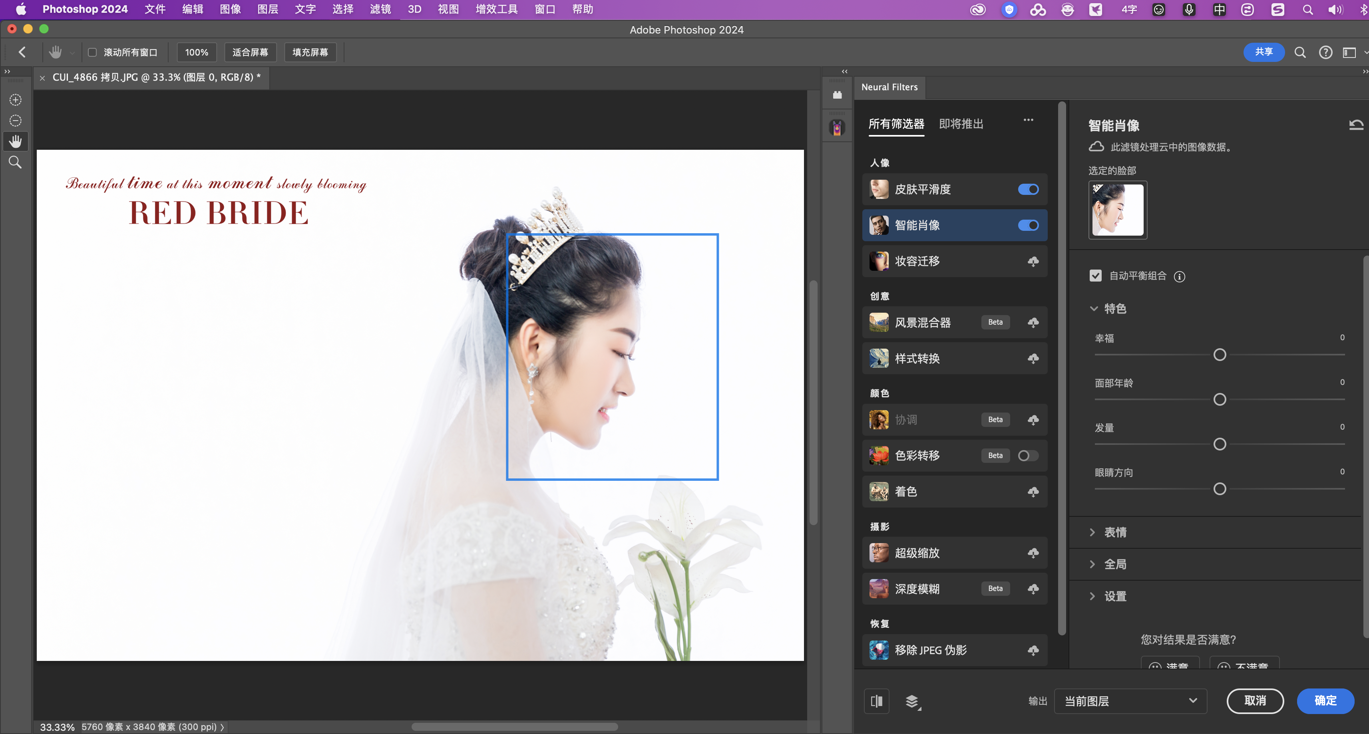Click the layer preview stack icon
The height and width of the screenshot is (734, 1369).
click(x=912, y=701)
